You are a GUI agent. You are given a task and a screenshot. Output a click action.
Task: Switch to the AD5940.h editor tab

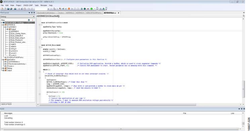pyautogui.click(x=80, y=13)
